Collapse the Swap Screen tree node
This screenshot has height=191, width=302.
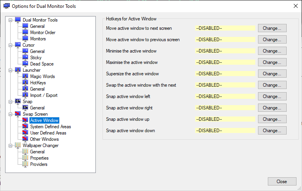coord(10,114)
